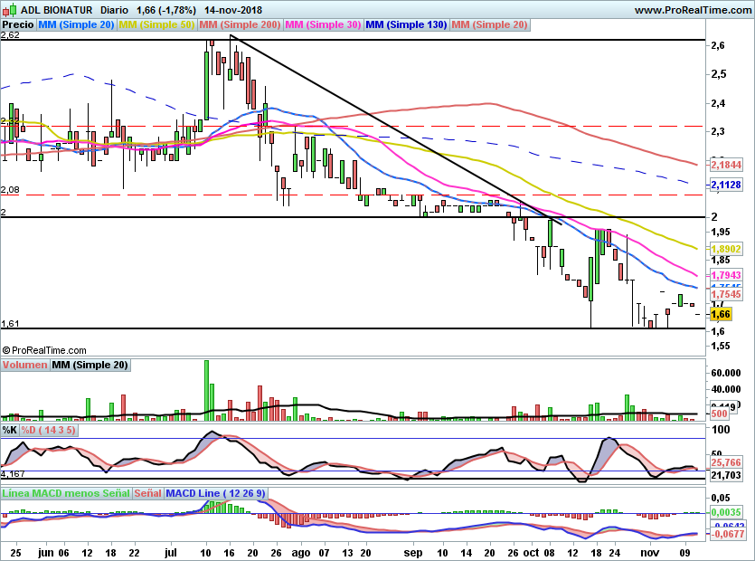This screenshot has height=561, width=755.
Task: Select the Señal indicator label
Action: [x=147, y=493]
